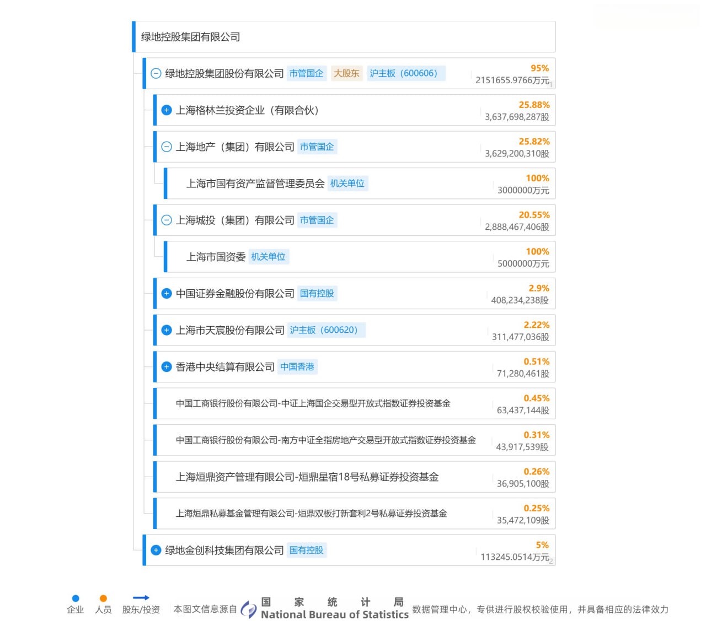Expand 香港中央结算有限公司 node

click(x=167, y=366)
